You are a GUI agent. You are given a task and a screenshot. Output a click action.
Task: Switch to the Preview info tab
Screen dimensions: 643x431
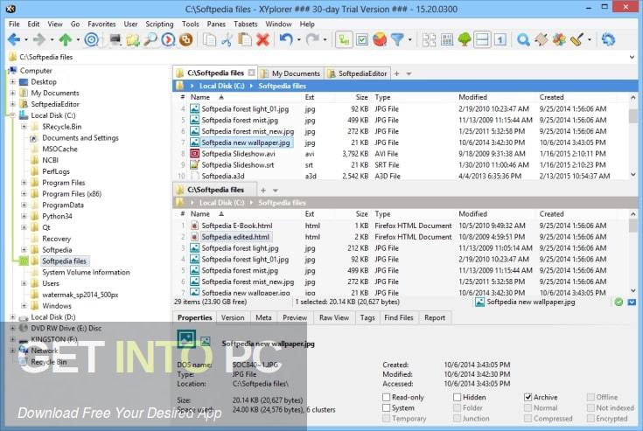tap(295, 317)
